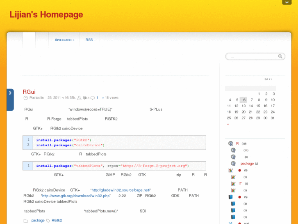The height and width of the screenshot is (224, 298).
Task: Click the chart icon beside IT (3)
Action: (233, 184)
